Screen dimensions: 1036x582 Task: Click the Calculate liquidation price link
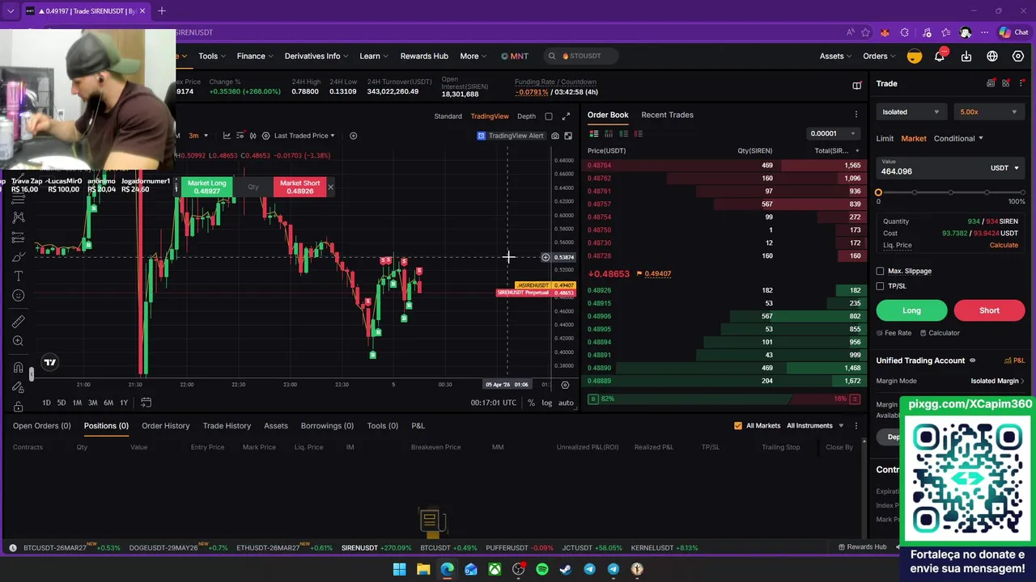point(1004,246)
